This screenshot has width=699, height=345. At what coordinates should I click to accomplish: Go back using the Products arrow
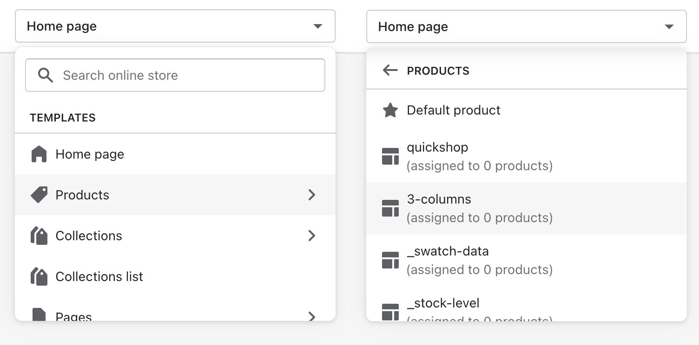(390, 70)
